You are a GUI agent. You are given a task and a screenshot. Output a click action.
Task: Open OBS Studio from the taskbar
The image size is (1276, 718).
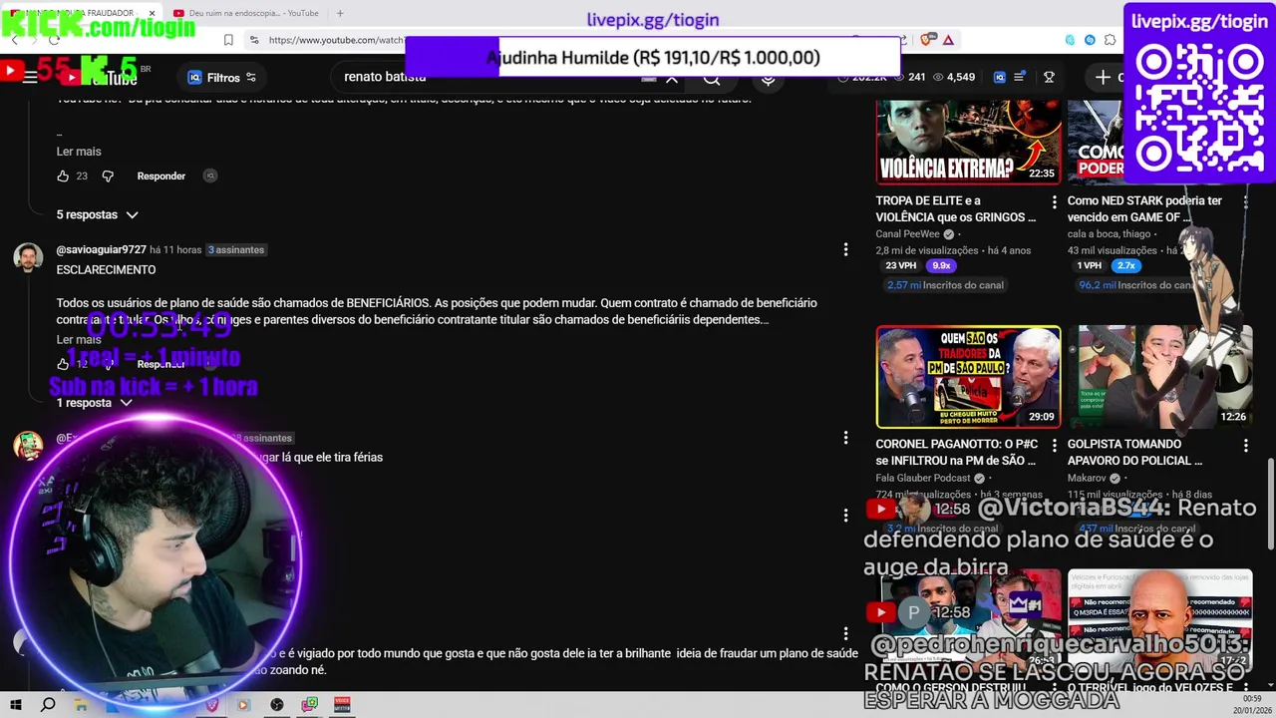[277, 704]
